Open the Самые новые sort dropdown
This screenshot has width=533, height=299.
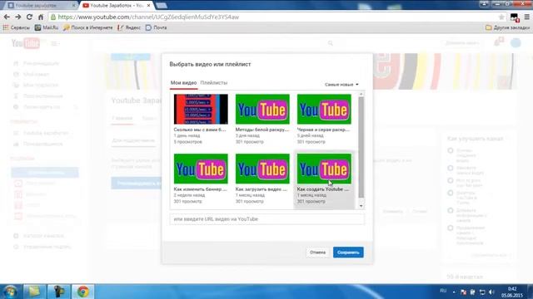pos(341,85)
